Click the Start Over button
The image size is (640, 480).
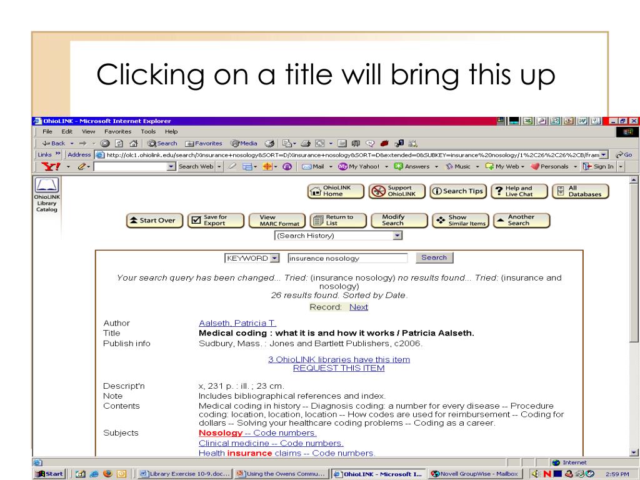pos(155,221)
